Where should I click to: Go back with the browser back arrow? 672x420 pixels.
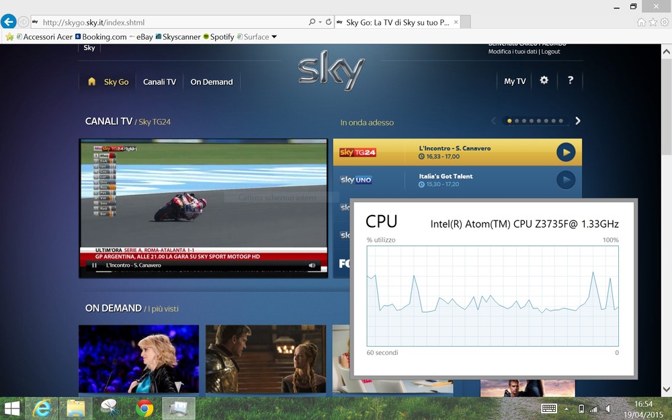pos(9,22)
